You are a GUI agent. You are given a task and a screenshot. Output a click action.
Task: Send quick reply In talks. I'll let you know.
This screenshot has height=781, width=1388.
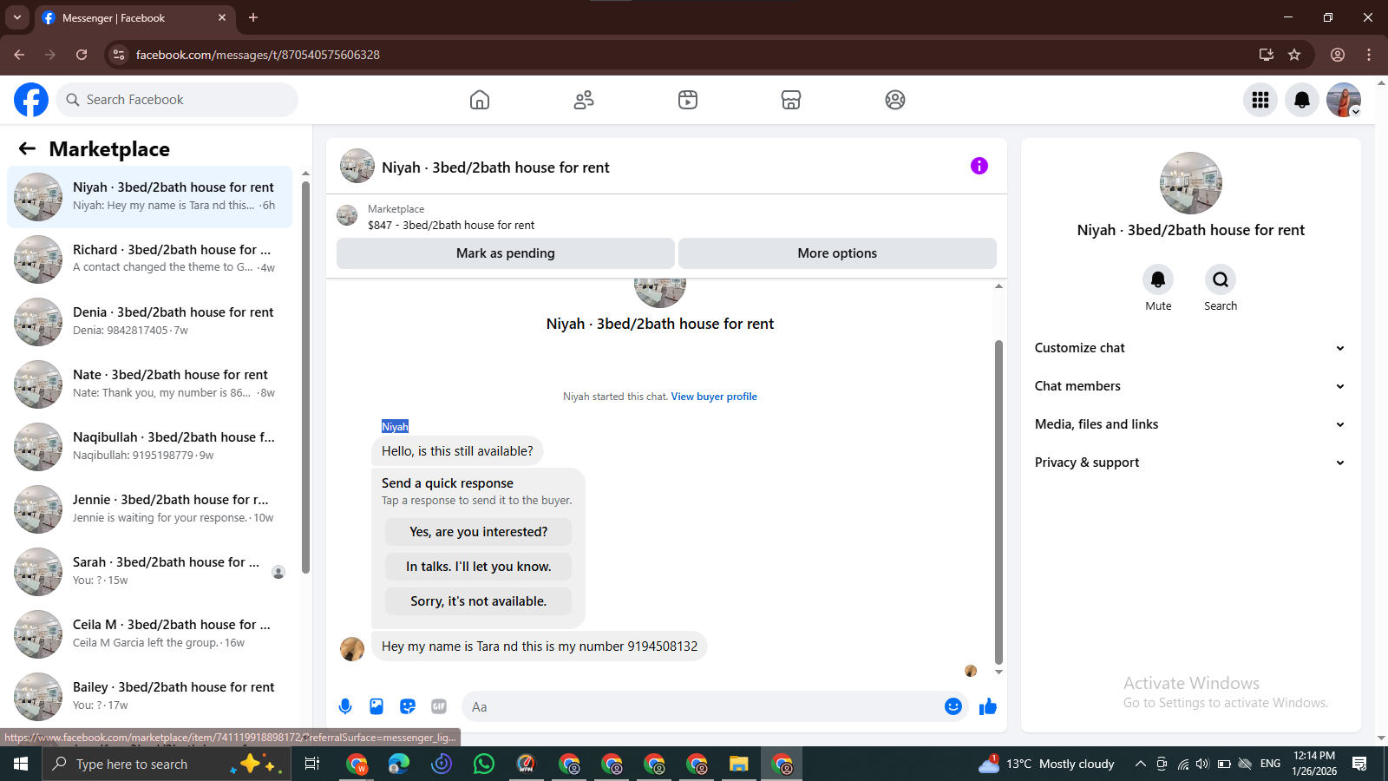pos(478,567)
